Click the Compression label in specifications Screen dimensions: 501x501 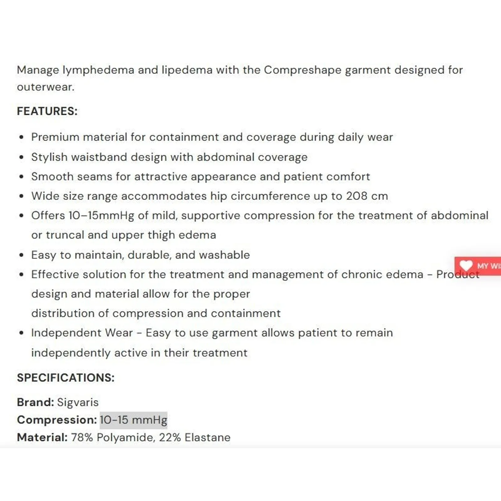(57, 420)
